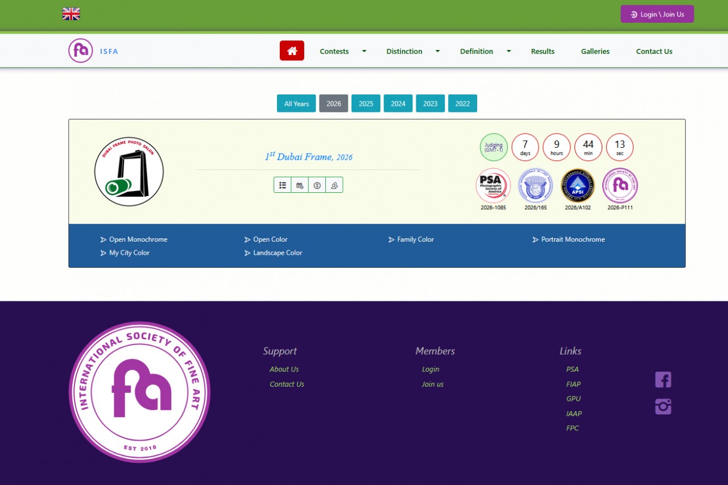Click the Login \ Join Us button

pyautogui.click(x=657, y=14)
